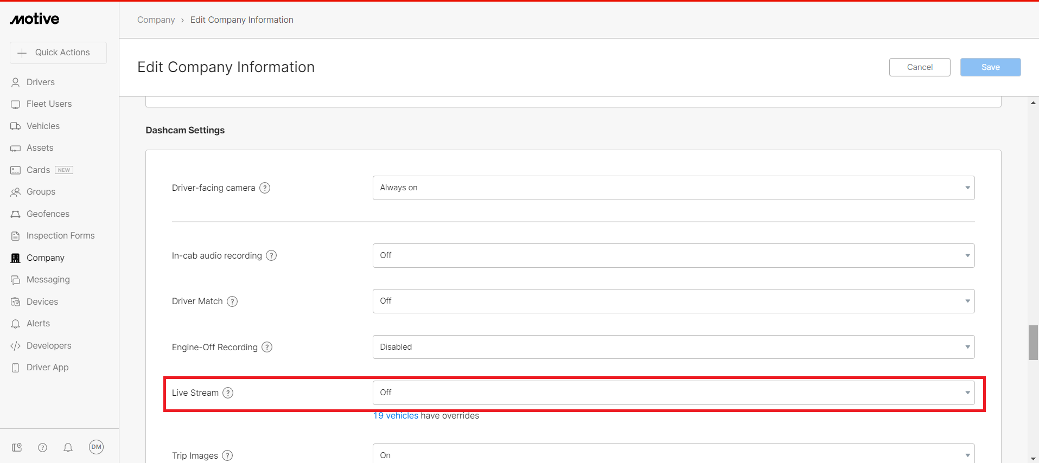Image resolution: width=1039 pixels, height=463 pixels.
Task: Click the Drivers person icon
Action: pos(16,82)
